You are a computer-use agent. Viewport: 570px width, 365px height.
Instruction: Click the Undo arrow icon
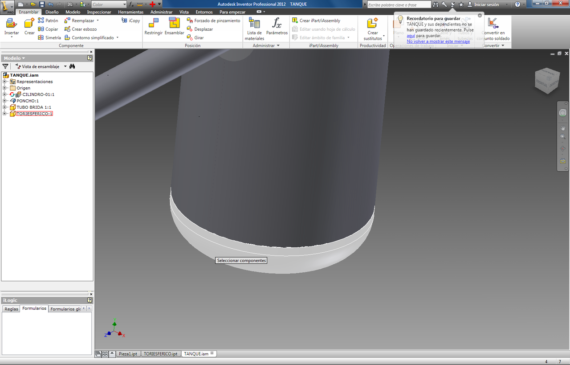click(x=50, y=4)
